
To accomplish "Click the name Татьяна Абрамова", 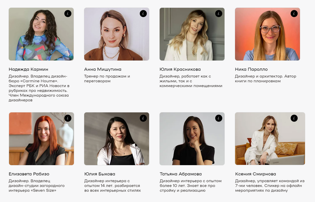I will (x=181, y=174).
